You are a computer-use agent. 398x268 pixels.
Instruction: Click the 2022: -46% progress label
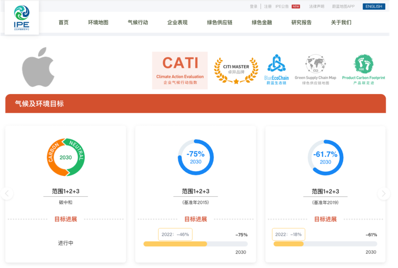tap(175, 235)
